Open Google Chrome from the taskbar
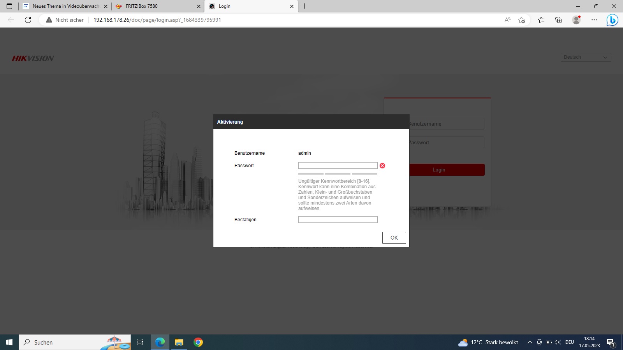The image size is (623, 350). coord(198,342)
